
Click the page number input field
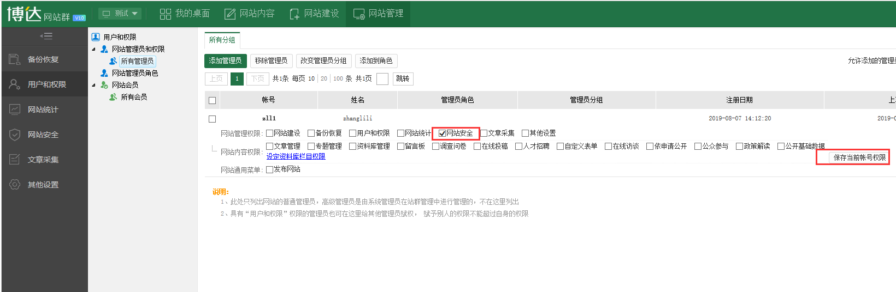[382, 79]
